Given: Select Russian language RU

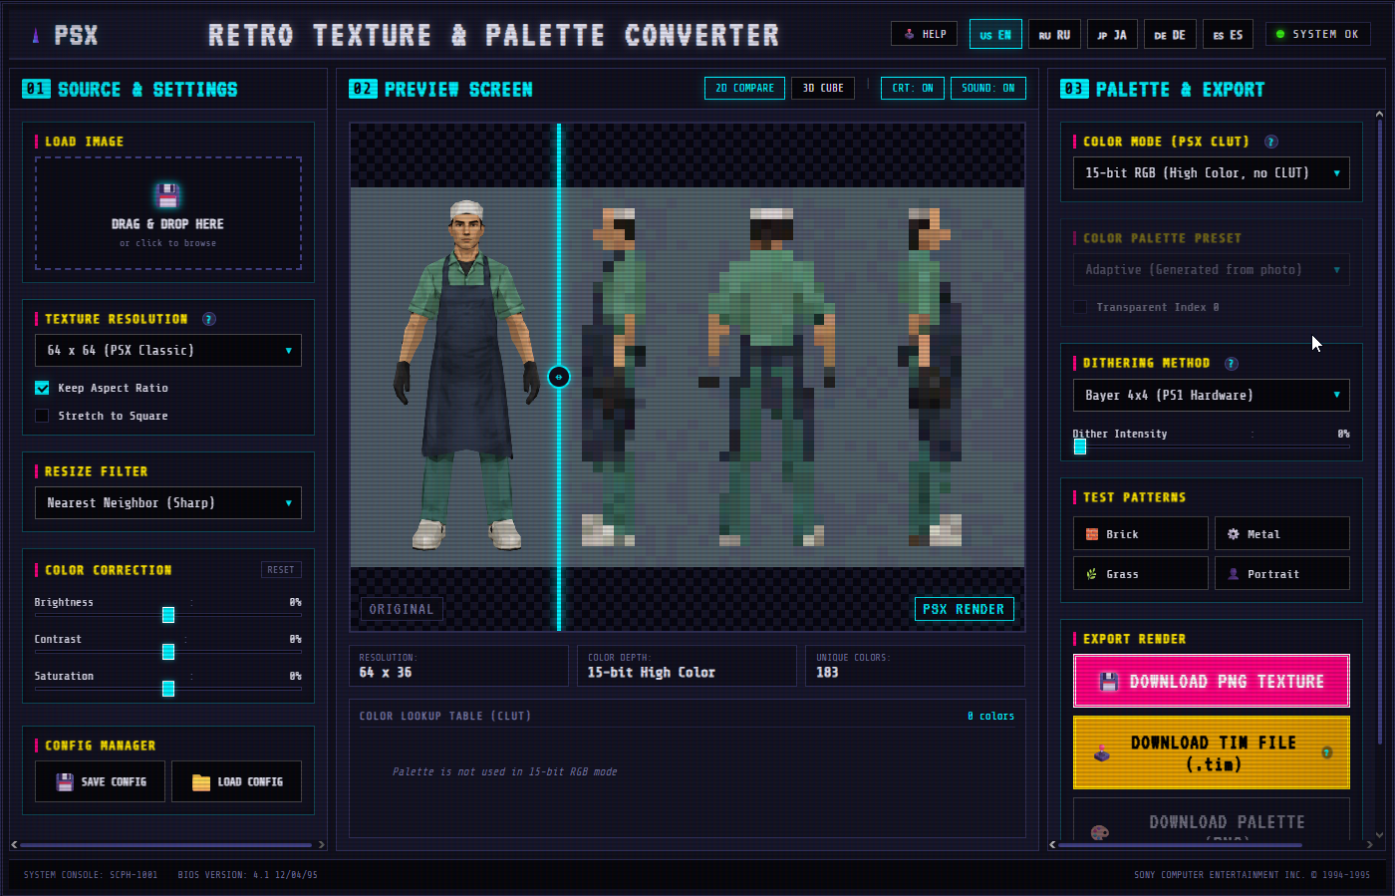Looking at the screenshot, I should [1054, 35].
